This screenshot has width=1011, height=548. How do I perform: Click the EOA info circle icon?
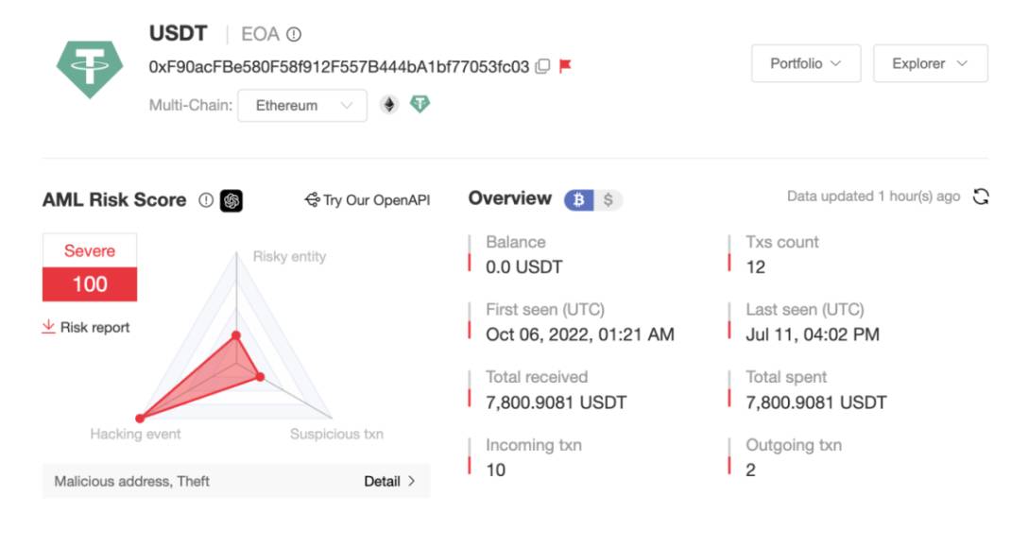pos(294,34)
